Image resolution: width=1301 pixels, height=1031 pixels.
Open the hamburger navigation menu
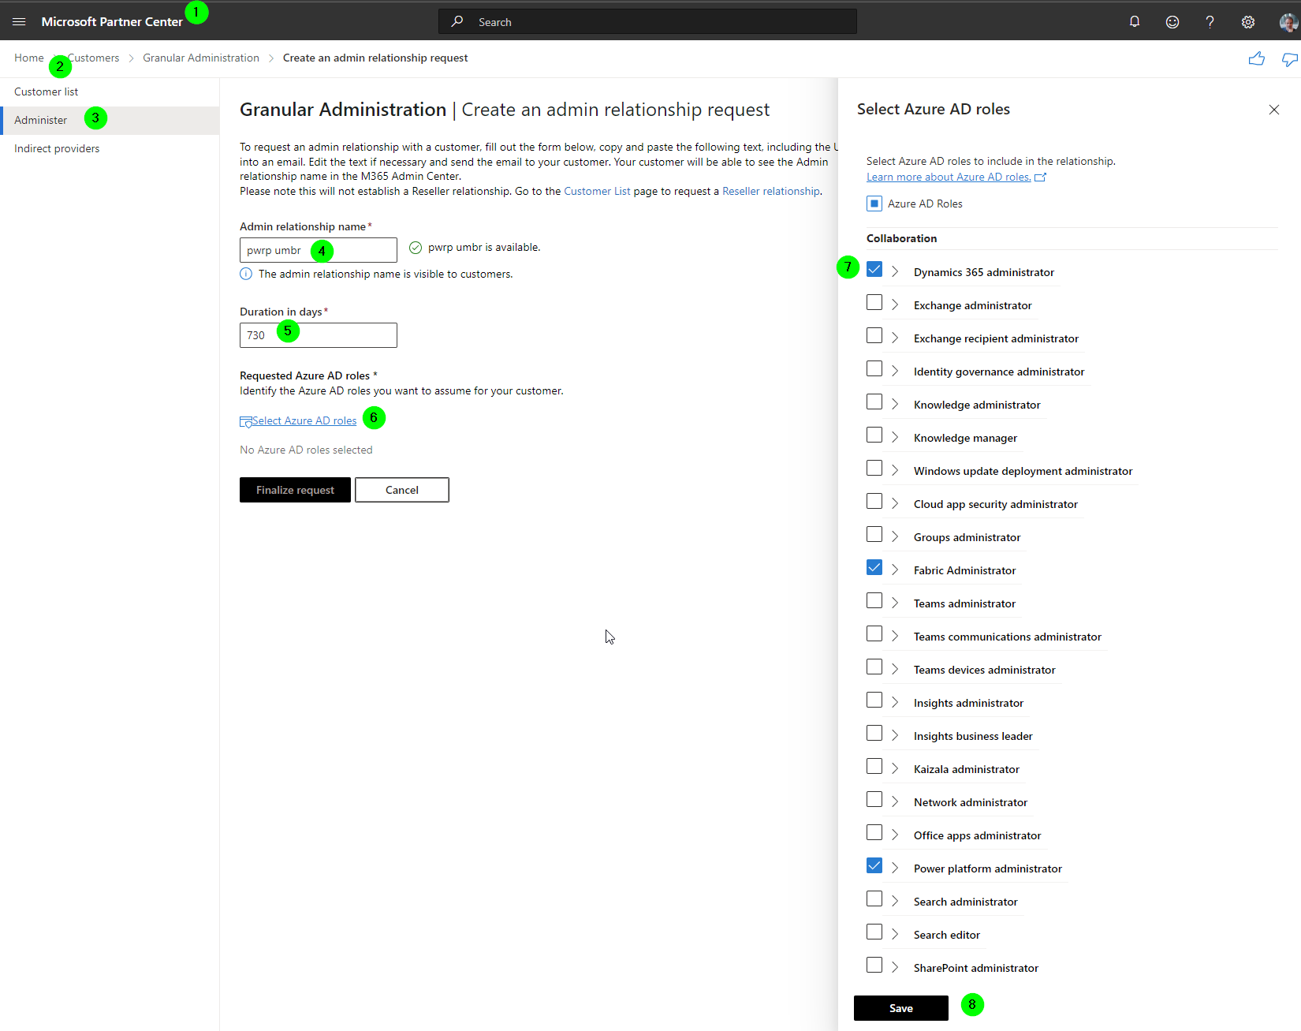19,22
